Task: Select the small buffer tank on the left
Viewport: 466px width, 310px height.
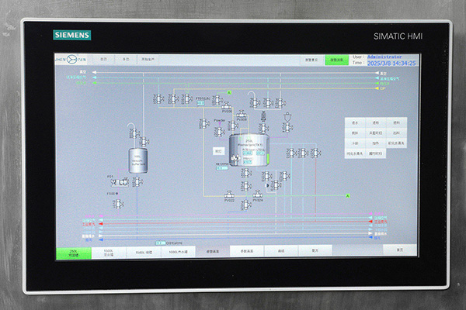Action: click(x=139, y=160)
